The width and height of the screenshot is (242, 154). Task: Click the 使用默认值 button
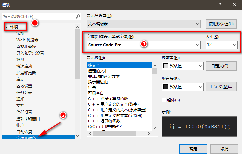click(x=221, y=24)
